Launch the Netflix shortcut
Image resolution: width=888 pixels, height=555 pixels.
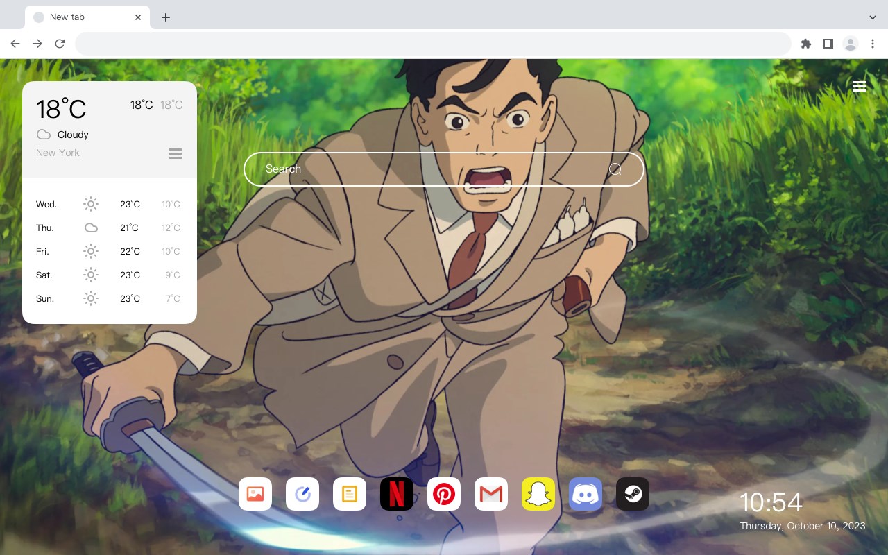click(397, 494)
